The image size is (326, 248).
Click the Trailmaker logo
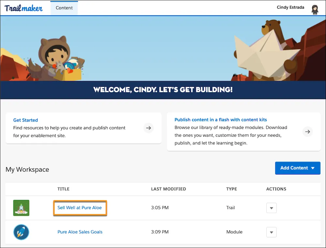click(23, 8)
